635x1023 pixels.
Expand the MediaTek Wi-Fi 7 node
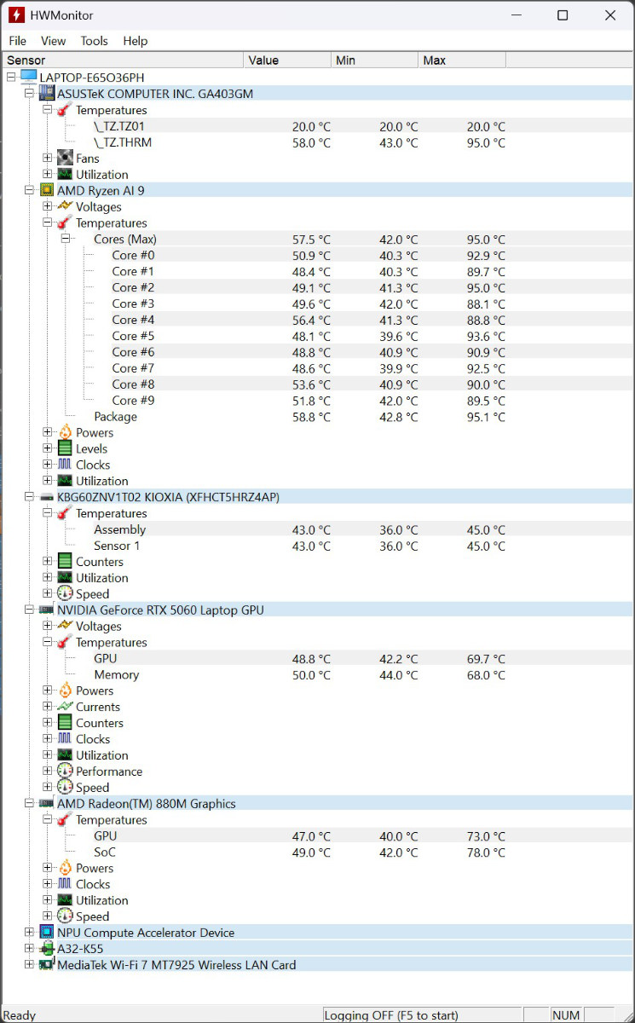point(30,965)
